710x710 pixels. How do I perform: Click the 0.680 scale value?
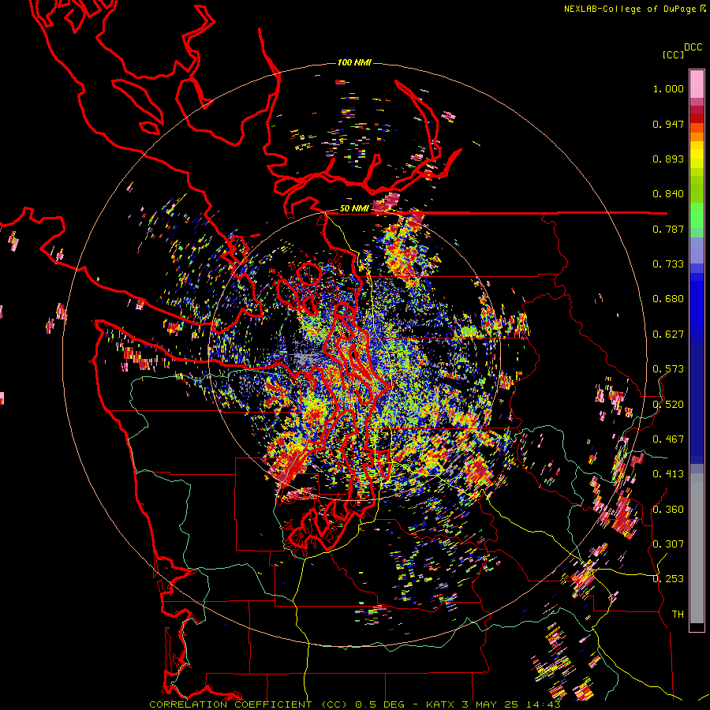click(668, 299)
